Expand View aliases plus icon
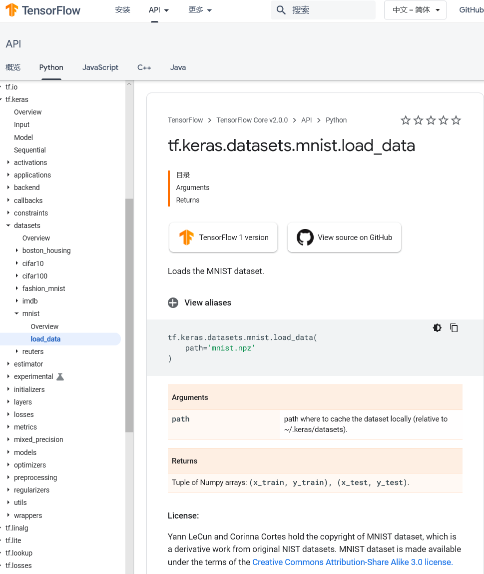The image size is (484, 574). pyautogui.click(x=173, y=302)
